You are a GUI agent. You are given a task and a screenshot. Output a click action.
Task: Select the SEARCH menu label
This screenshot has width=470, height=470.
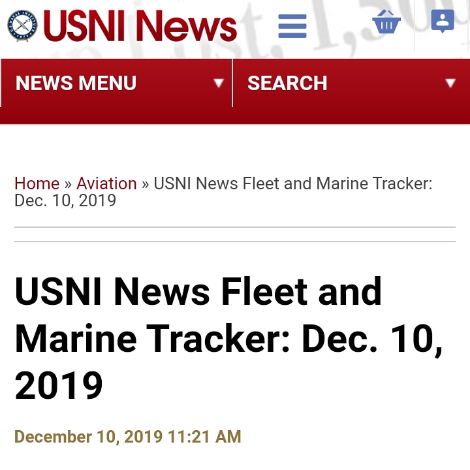[x=287, y=83]
